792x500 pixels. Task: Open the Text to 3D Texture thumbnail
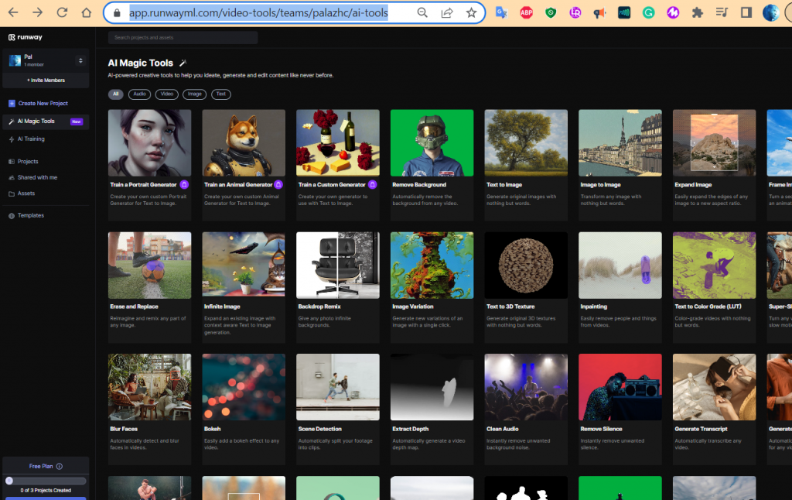click(x=526, y=265)
